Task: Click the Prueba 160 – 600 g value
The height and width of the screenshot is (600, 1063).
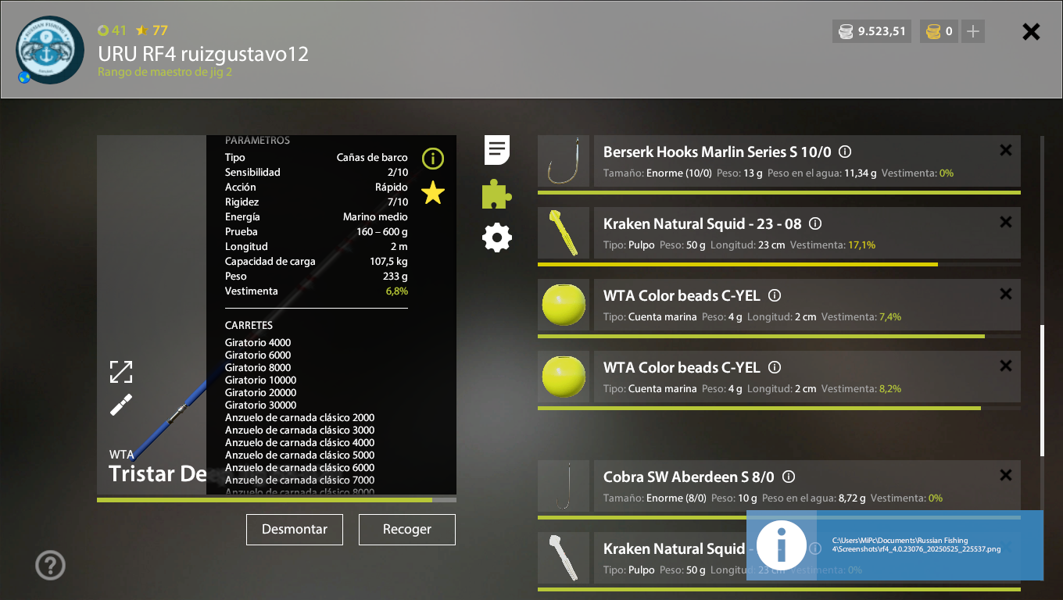Action: point(382,231)
